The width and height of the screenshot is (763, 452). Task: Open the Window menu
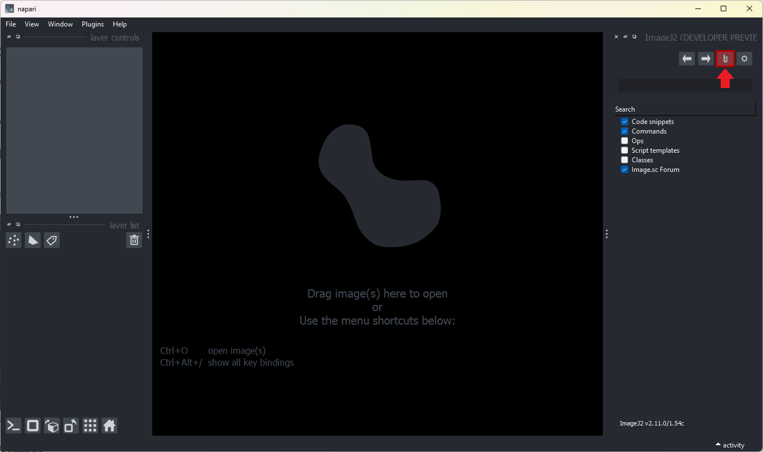[60, 24]
